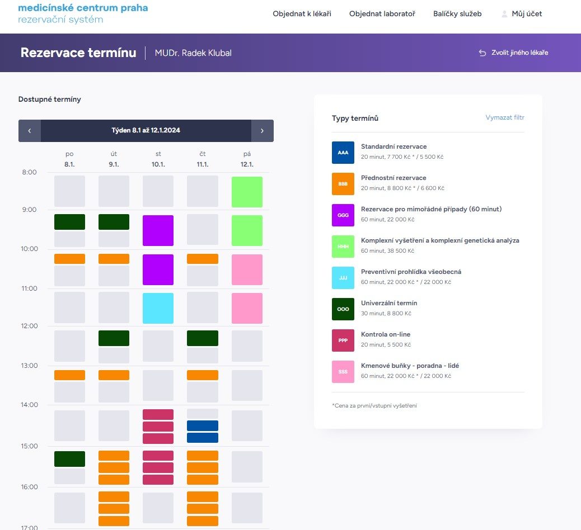Pick the dark green Monday 9:00 slot
Image resolution: width=581 pixels, height=530 pixels.
pos(69,222)
